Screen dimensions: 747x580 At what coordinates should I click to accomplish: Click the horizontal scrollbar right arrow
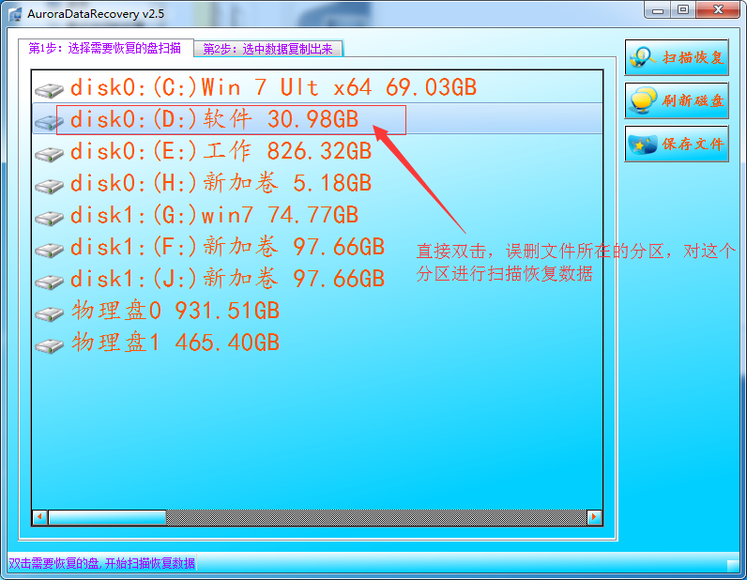[x=595, y=517]
